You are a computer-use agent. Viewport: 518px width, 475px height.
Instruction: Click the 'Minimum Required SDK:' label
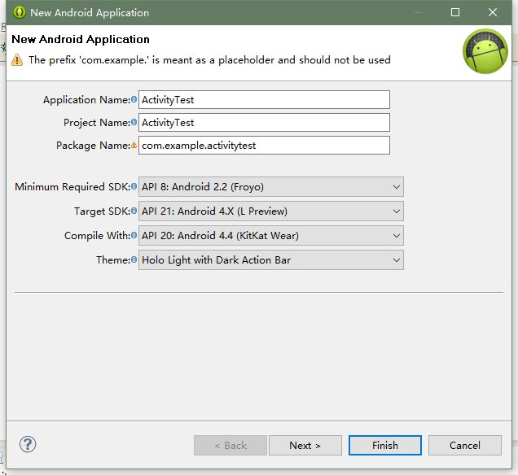(72, 187)
